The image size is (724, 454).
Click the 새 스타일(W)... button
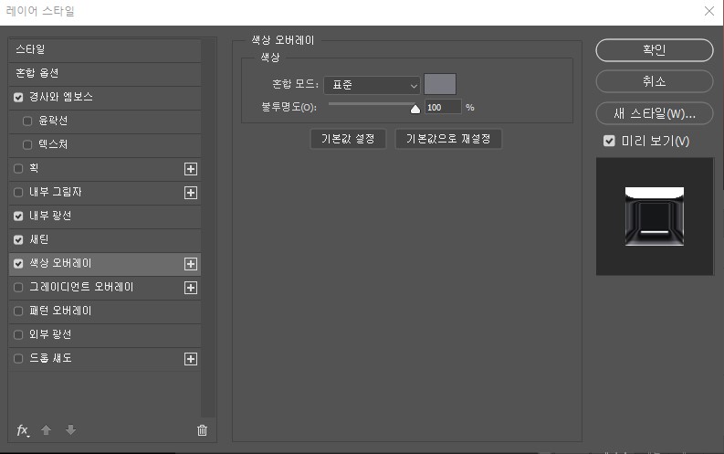(x=655, y=113)
